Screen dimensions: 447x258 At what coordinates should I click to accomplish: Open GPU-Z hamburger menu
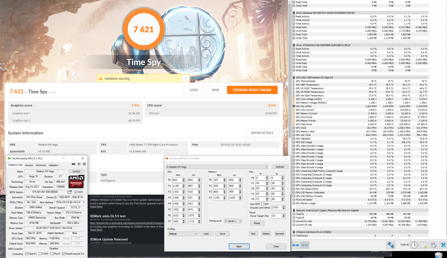tap(84, 164)
